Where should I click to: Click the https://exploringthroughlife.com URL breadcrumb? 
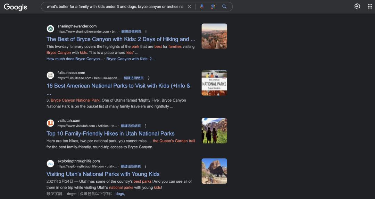[87, 166]
